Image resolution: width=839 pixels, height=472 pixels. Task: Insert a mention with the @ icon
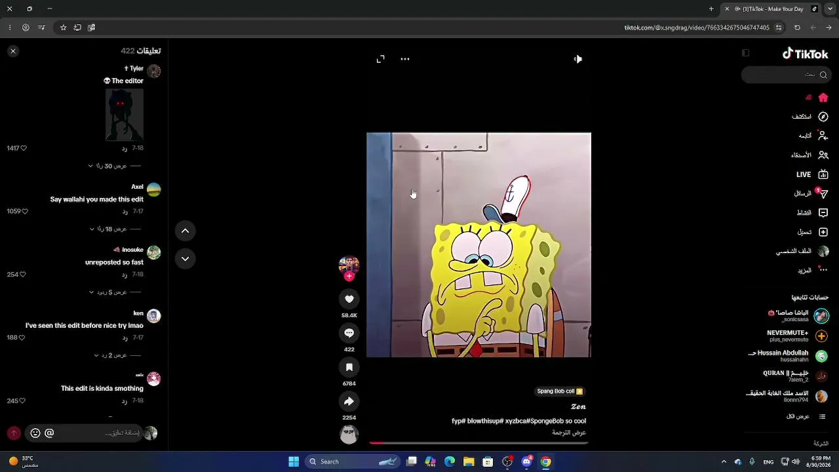click(49, 433)
